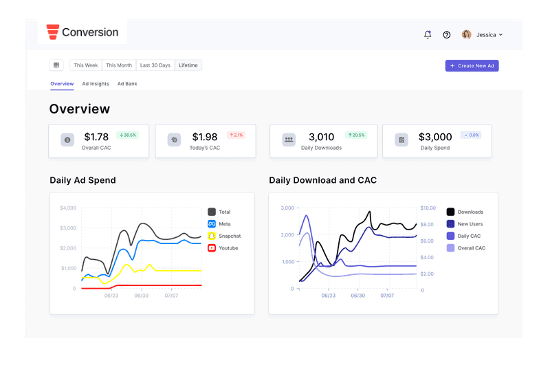Toggle the Youtube series in legend
Screen dimensions: 550x374
(x=212, y=247)
